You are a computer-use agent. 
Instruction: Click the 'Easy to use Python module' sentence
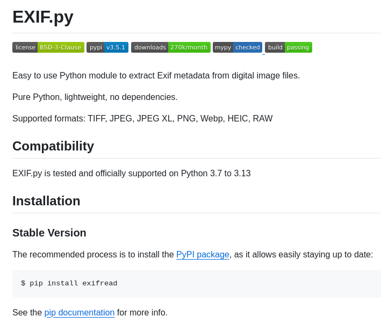156,76
